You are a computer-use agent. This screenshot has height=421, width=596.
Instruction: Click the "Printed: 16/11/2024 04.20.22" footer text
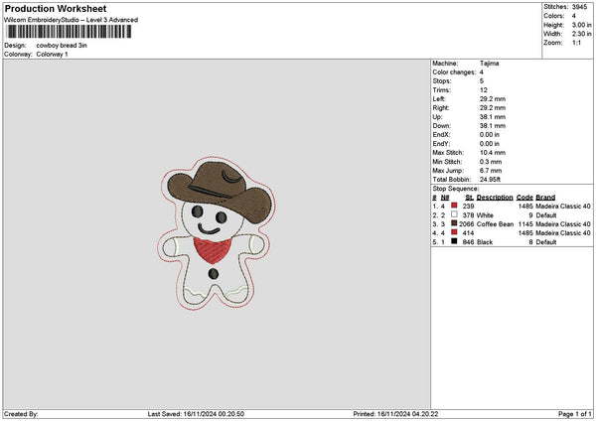click(395, 414)
